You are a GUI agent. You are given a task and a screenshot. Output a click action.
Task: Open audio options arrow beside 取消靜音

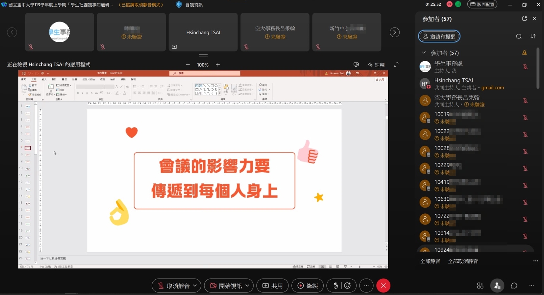(195, 286)
